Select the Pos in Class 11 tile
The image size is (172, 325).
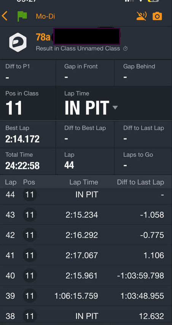coord(28,103)
